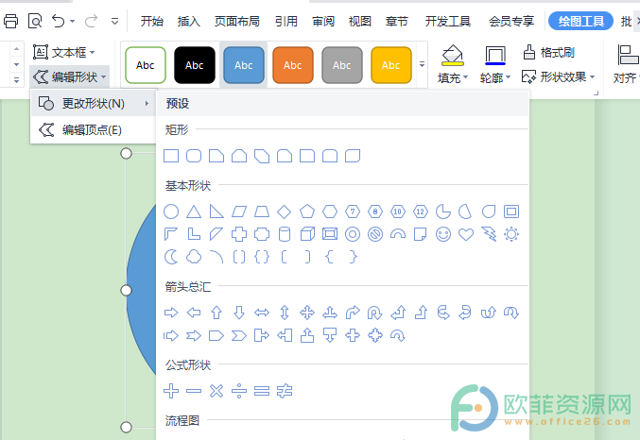Select the smiley face shape
Image resolution: width=640 pixels, height=440 pixels.
(x=443, y=234)
